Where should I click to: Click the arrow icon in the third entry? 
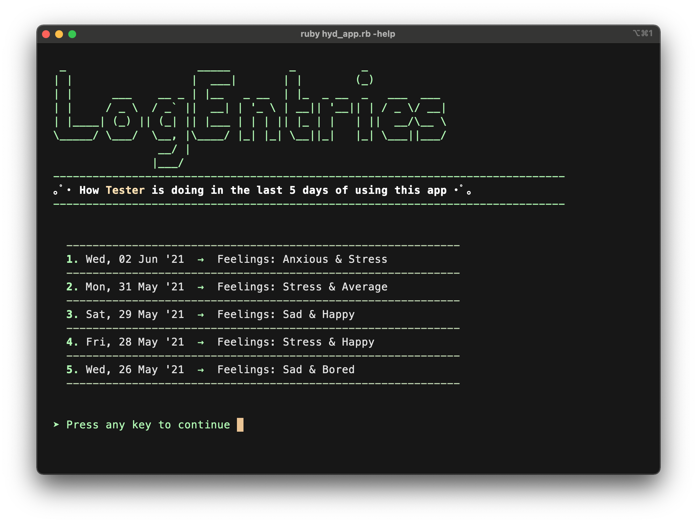[x=201, y=315]
